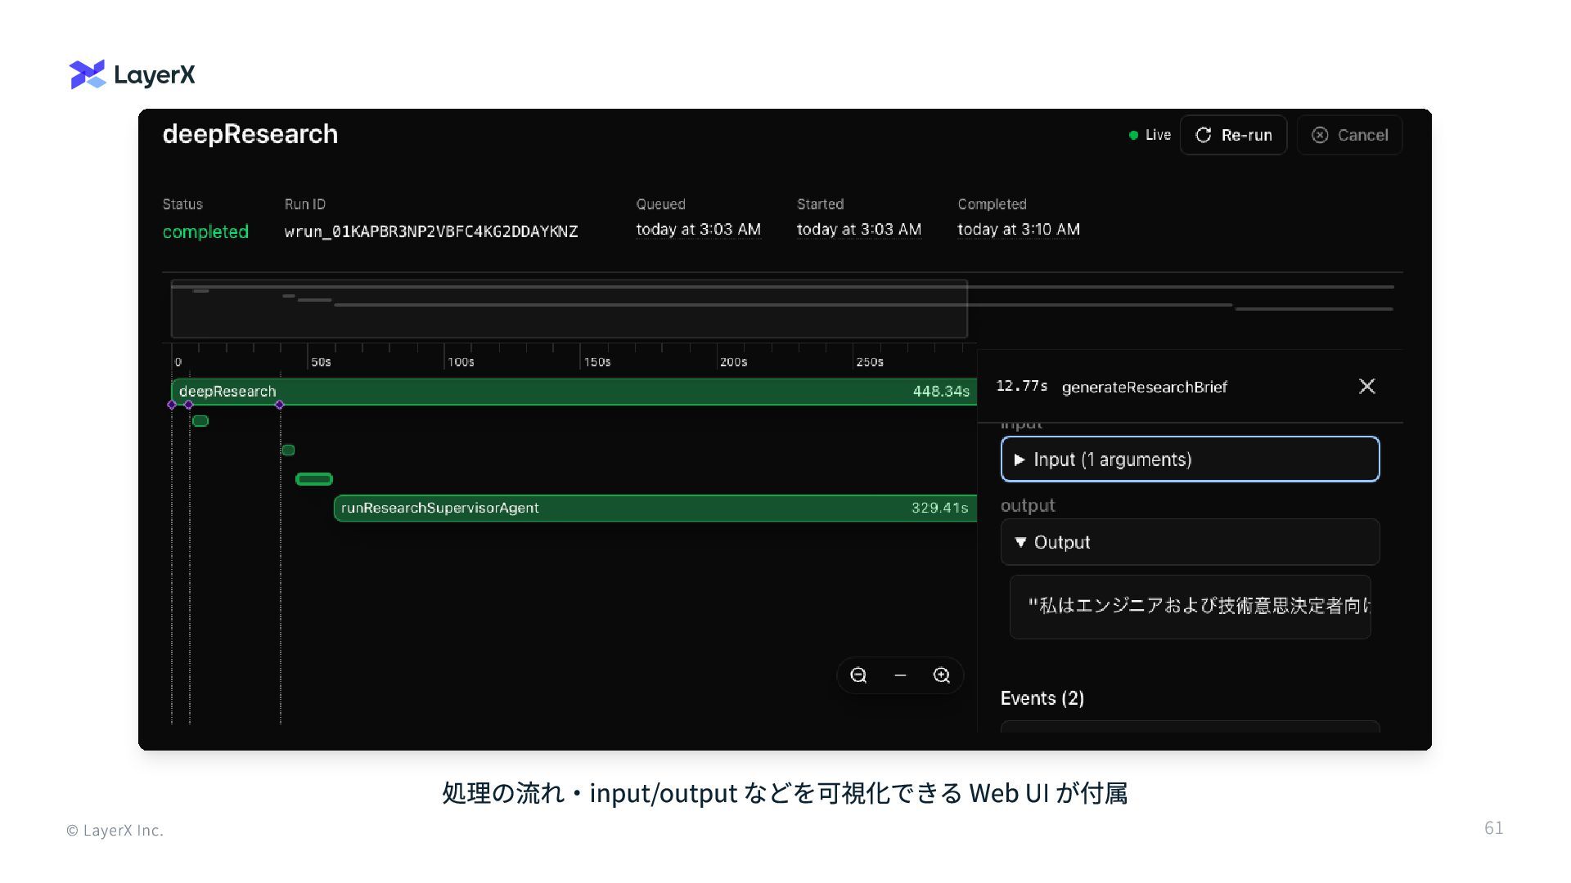The width and height of the screenshot is (1571, 883).
Task: Click the purple diamond event marker at start
Action: click(172, 405)
